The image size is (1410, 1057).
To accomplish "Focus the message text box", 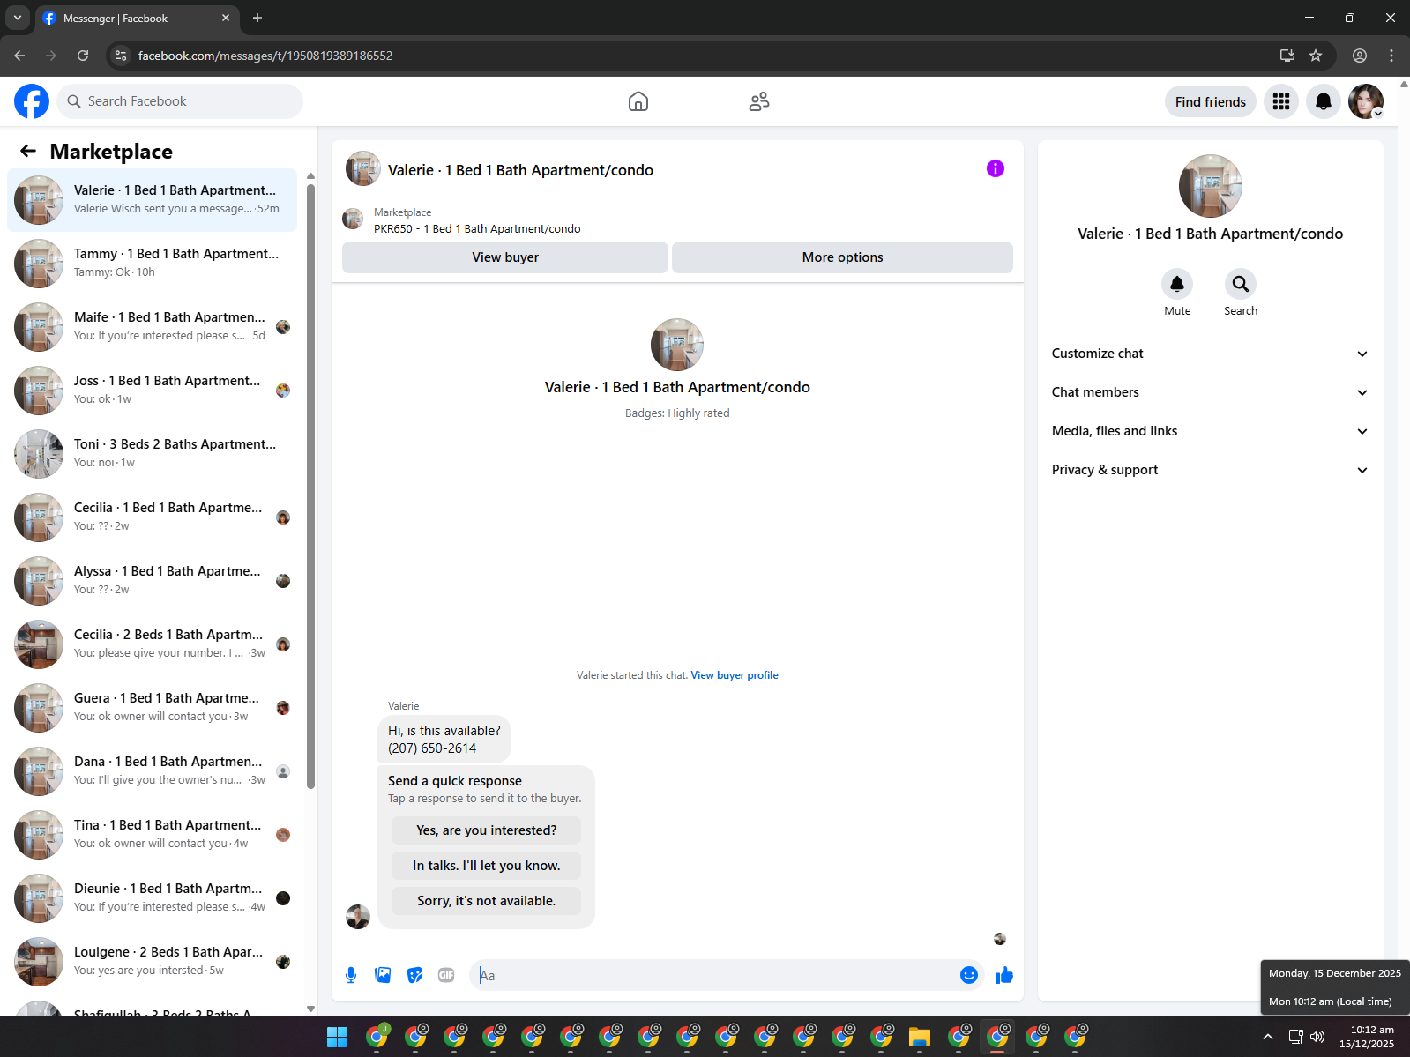I will click(715, 975).
